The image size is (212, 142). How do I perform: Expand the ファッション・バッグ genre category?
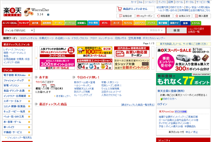point(17,80)
